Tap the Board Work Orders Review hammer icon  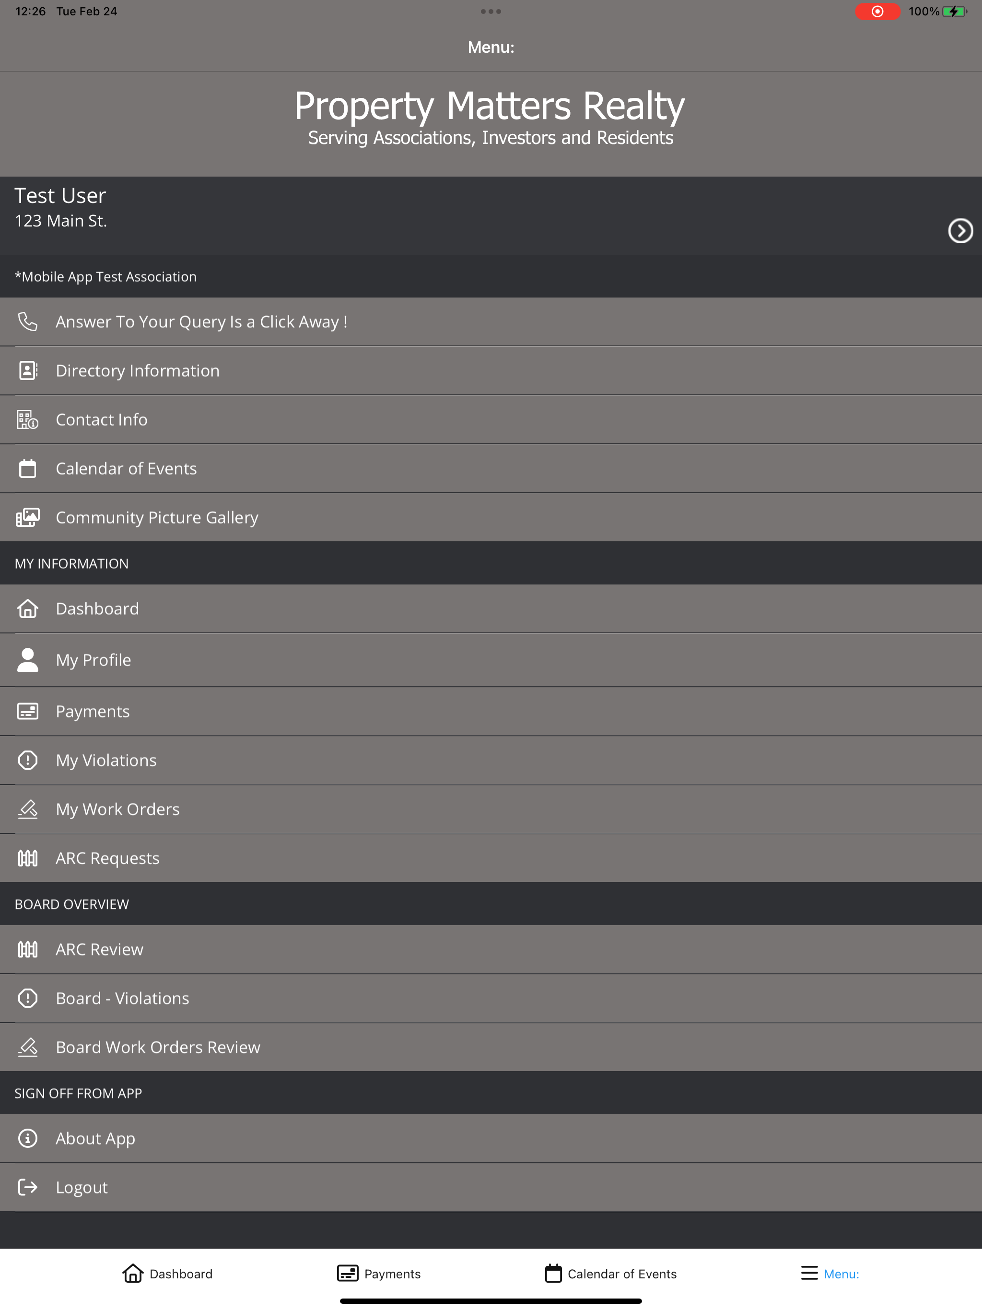(x=27, y=1047)
